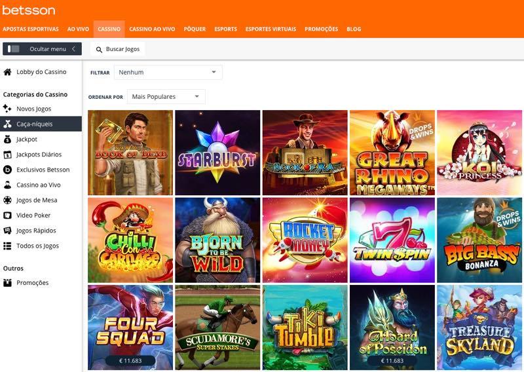Open the Jogos de Mesa category
The image size is (524, 372).
tap(37, 200)
